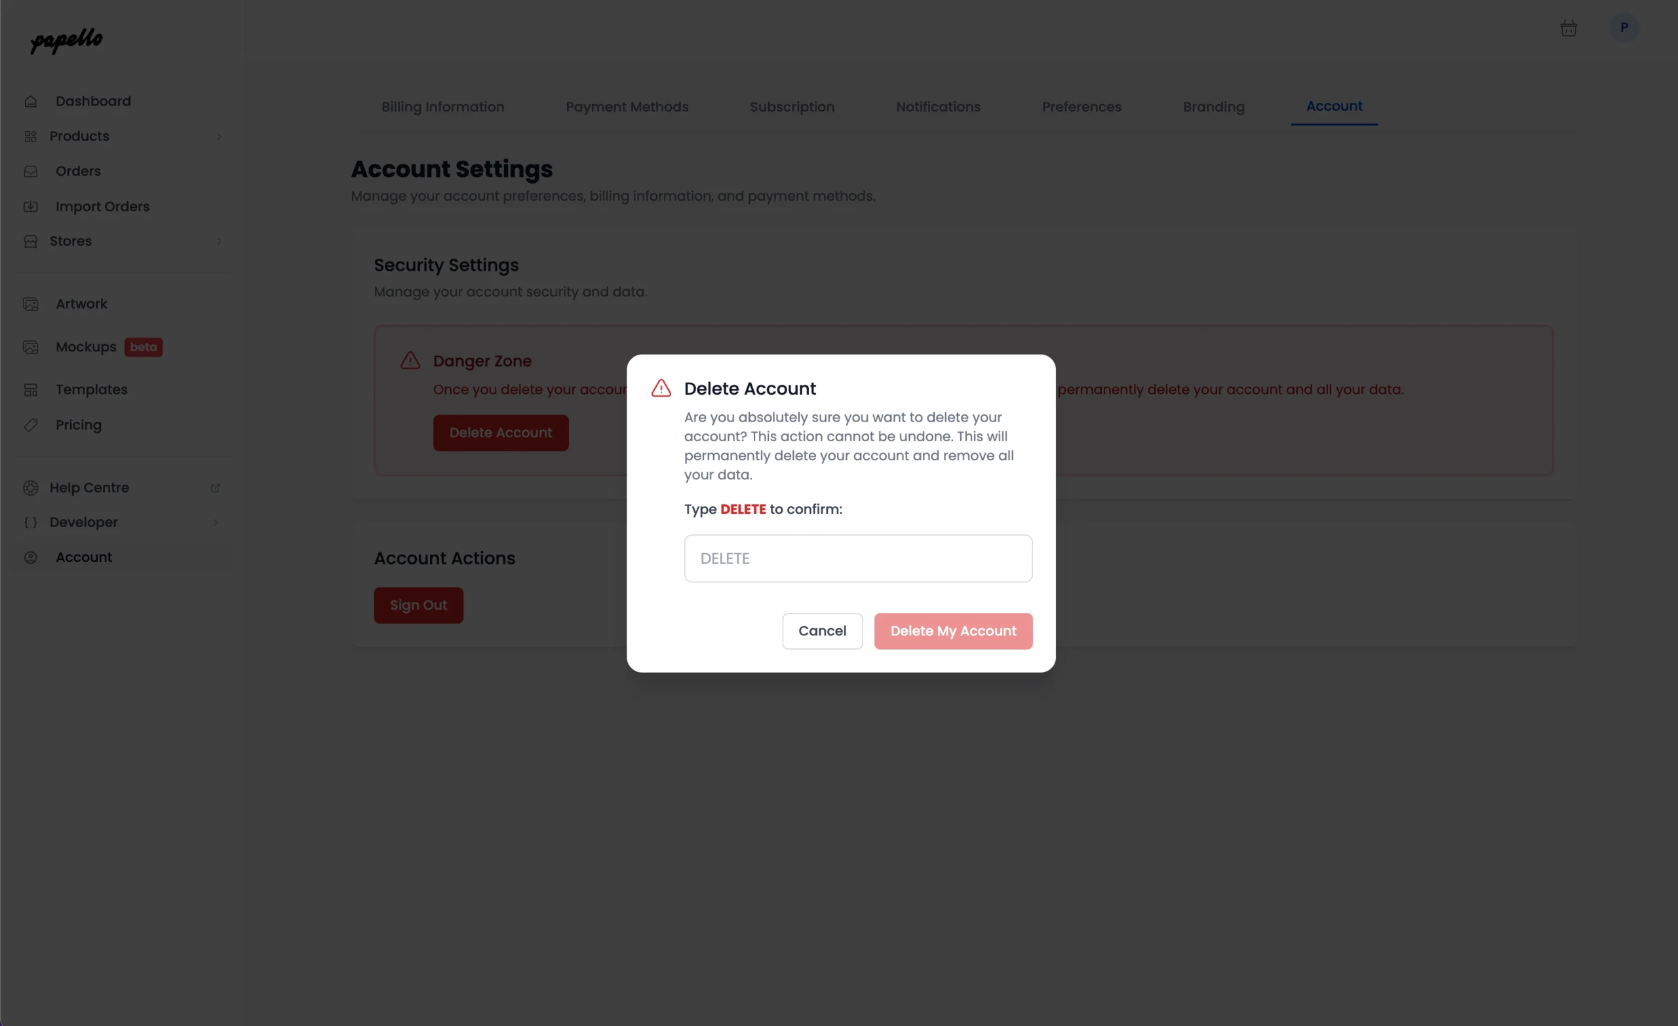Open Templates layout icon in sidebar
Screen dimensions: 1678x1026
(31, 389)
